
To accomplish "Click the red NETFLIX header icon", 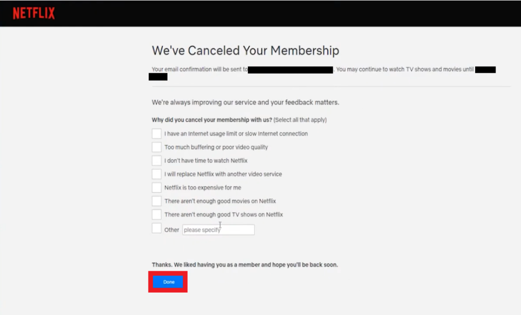I will 33,13.
